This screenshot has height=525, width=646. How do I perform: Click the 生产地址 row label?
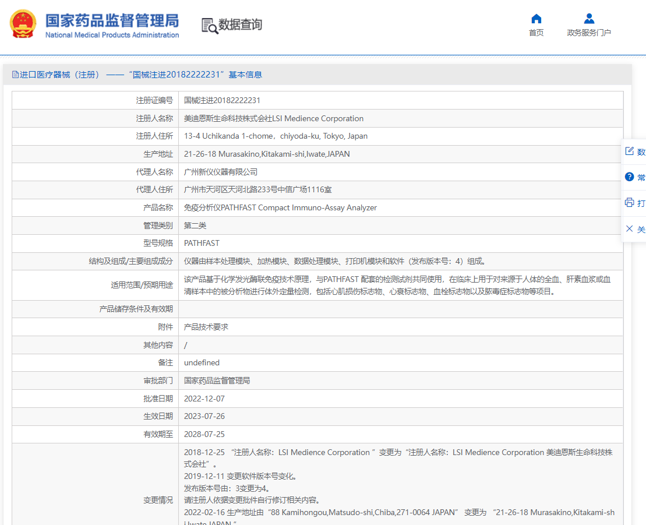(x=158, y=154)
